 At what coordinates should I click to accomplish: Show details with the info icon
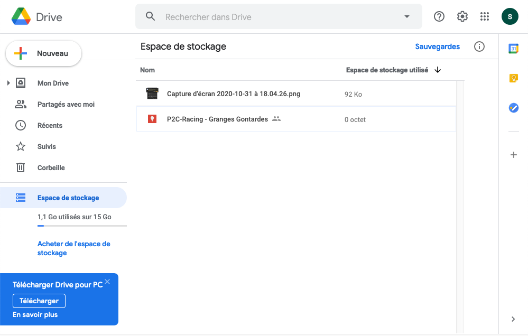(479, 46)
